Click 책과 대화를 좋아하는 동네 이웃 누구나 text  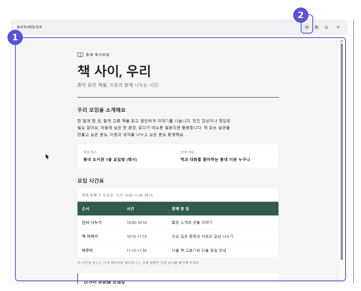click(x=215, y=159)
